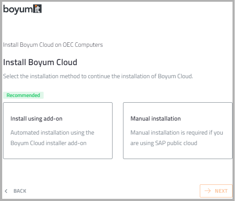This screenshot has height=201, width=236.
Task: Click the BACK button
Action: pos(15,191)
